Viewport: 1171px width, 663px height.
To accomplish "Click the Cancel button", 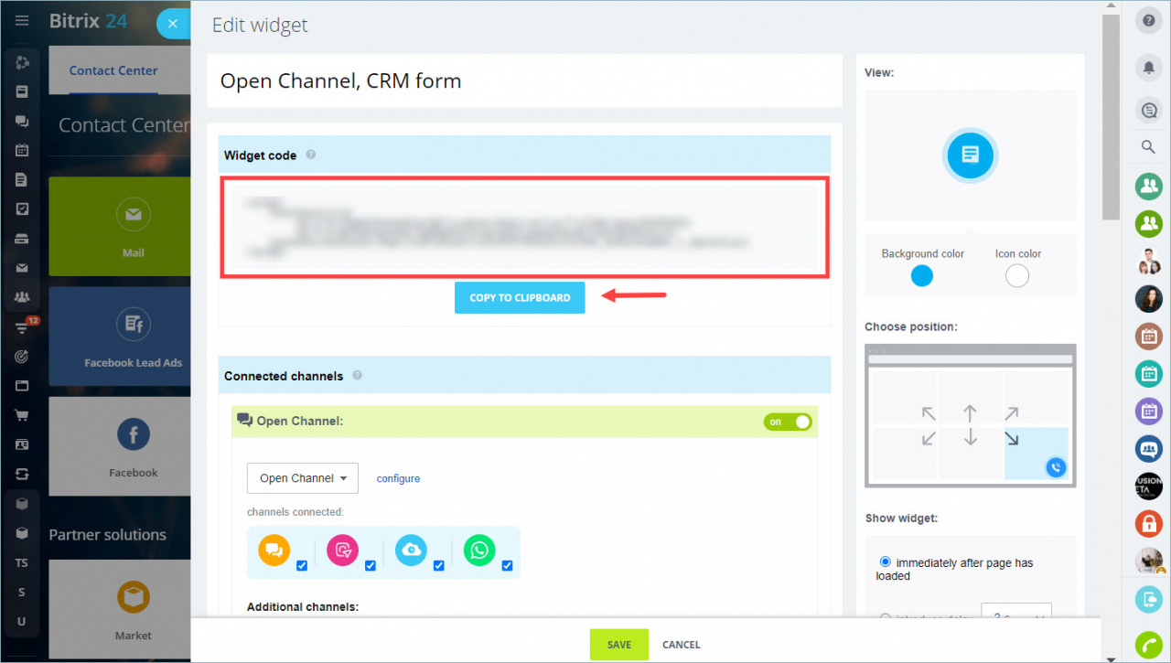I will point(682,645).
